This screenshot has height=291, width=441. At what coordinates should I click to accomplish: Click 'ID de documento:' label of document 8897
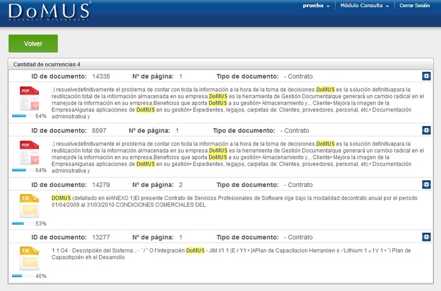(59, 131)
